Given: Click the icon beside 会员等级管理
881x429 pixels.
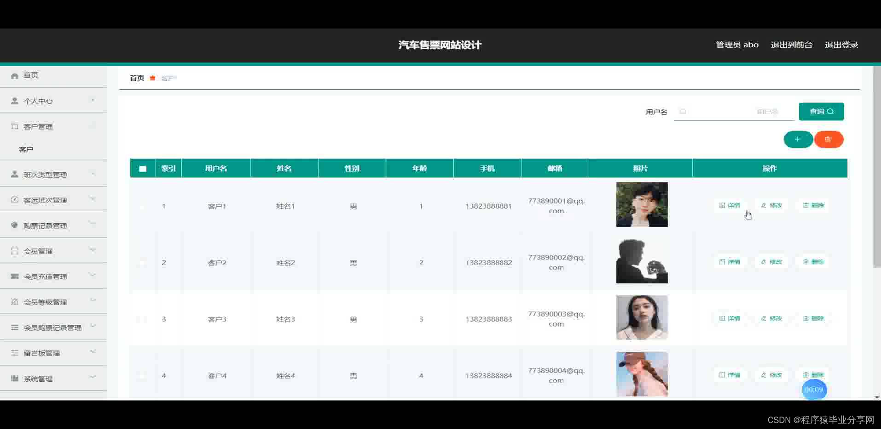Looking at the screenshot, I should click(x=15, y=302).
